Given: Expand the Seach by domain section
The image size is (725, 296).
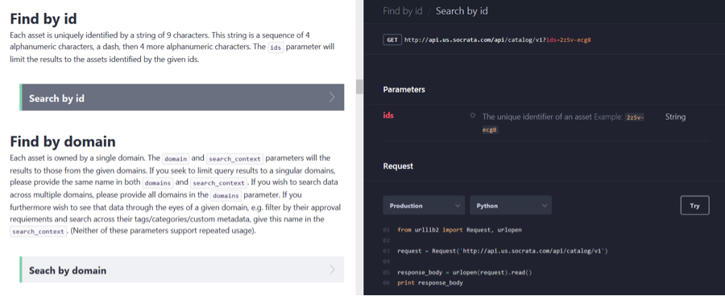Looking at the screenshot, I should (x=182, y=269).
